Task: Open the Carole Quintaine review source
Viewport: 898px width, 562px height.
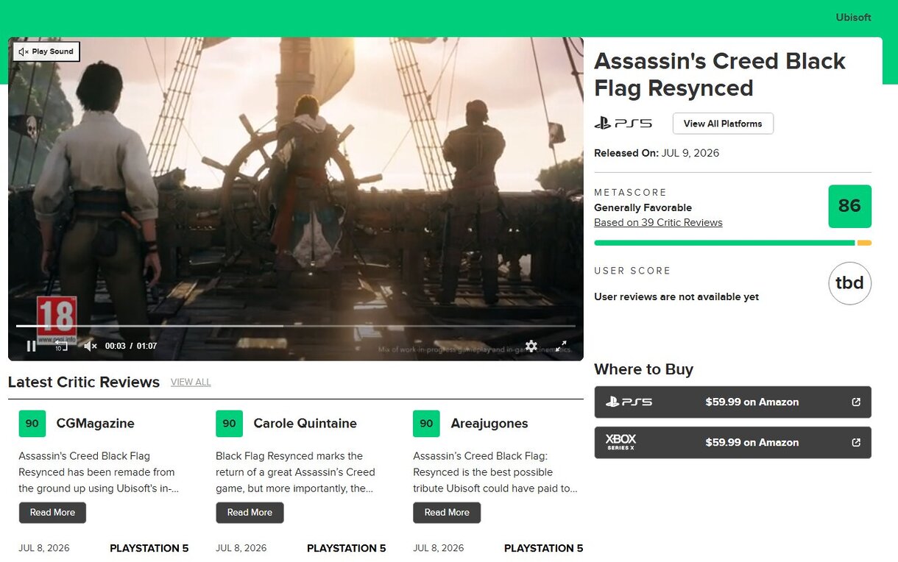Action: tap(305, 424)
